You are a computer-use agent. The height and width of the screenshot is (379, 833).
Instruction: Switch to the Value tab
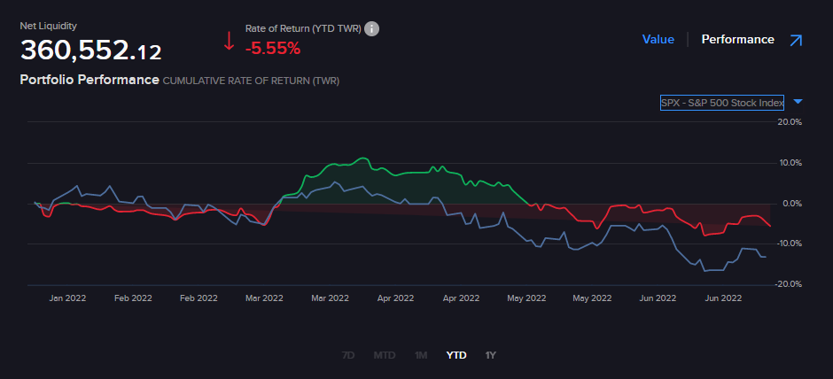pyautogui.click(x=658, y=40)
